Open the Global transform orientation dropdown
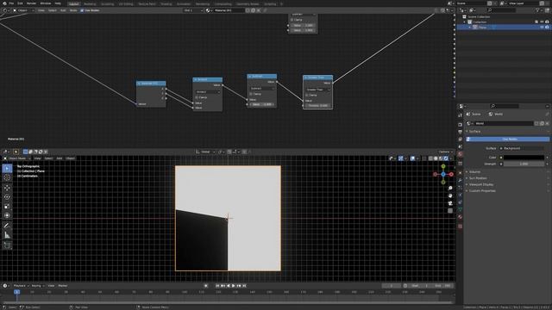This screenshot has width=552, height=310. (x=205, y=152)
